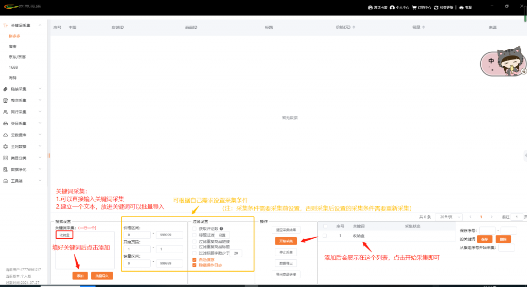Enable the 标题过滤 checkbox
Screen dimensions: 527x287
tap(194, 235)
